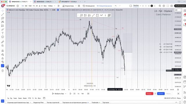Click the trash remove-drawings icon

3,71
